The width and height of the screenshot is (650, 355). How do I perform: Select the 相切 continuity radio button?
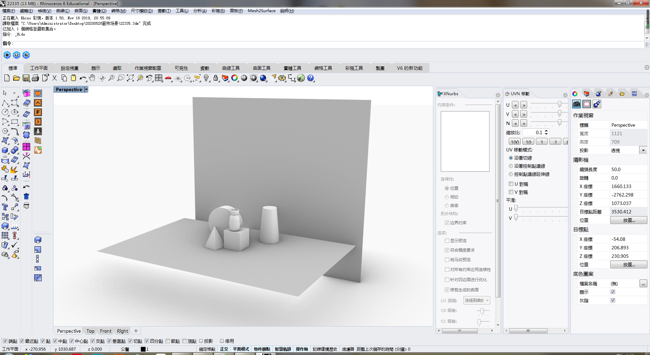pyautogui.click(x=447, y=197)
